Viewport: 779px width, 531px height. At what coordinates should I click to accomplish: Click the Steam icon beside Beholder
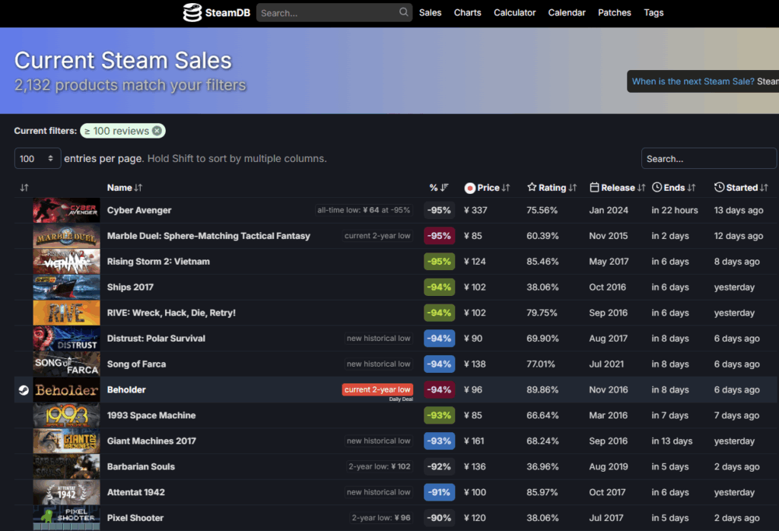click(24, 390)
